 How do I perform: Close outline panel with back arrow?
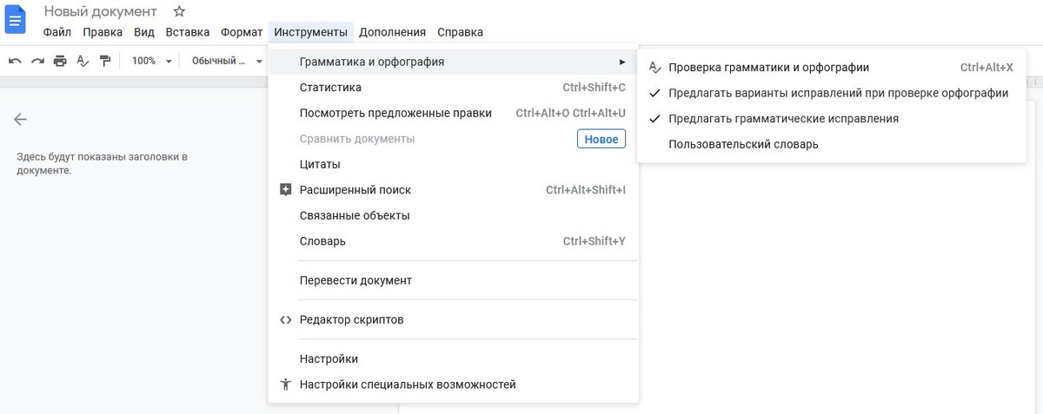coord(20,120)
